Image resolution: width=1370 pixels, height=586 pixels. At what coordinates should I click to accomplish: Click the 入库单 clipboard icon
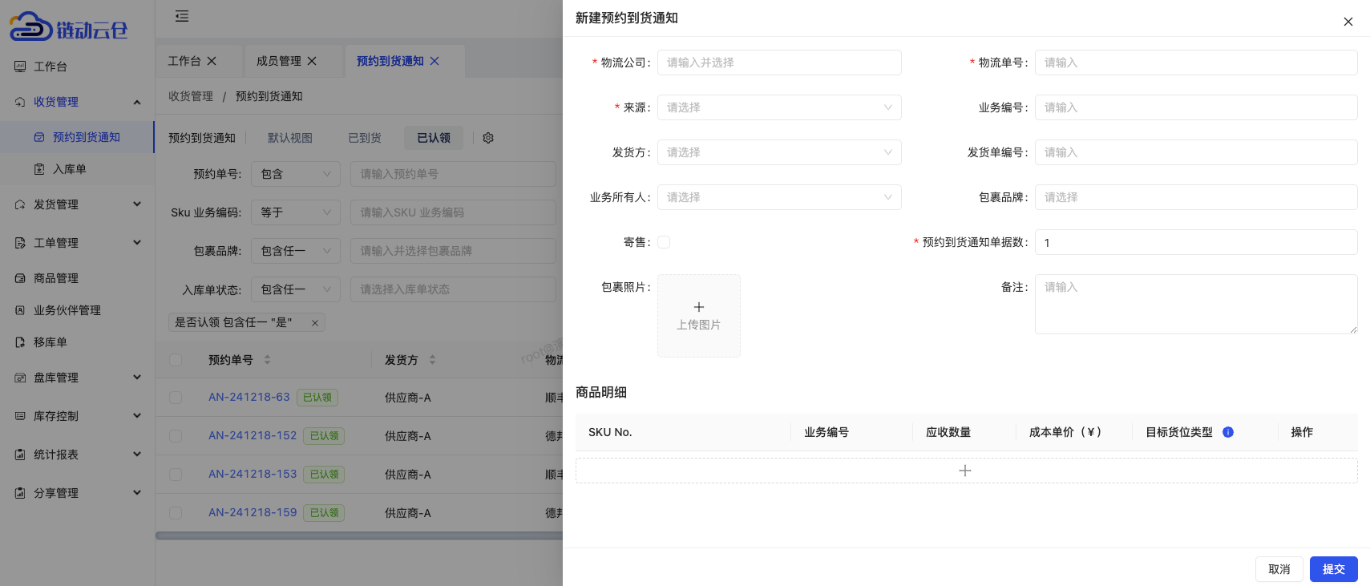39,169
